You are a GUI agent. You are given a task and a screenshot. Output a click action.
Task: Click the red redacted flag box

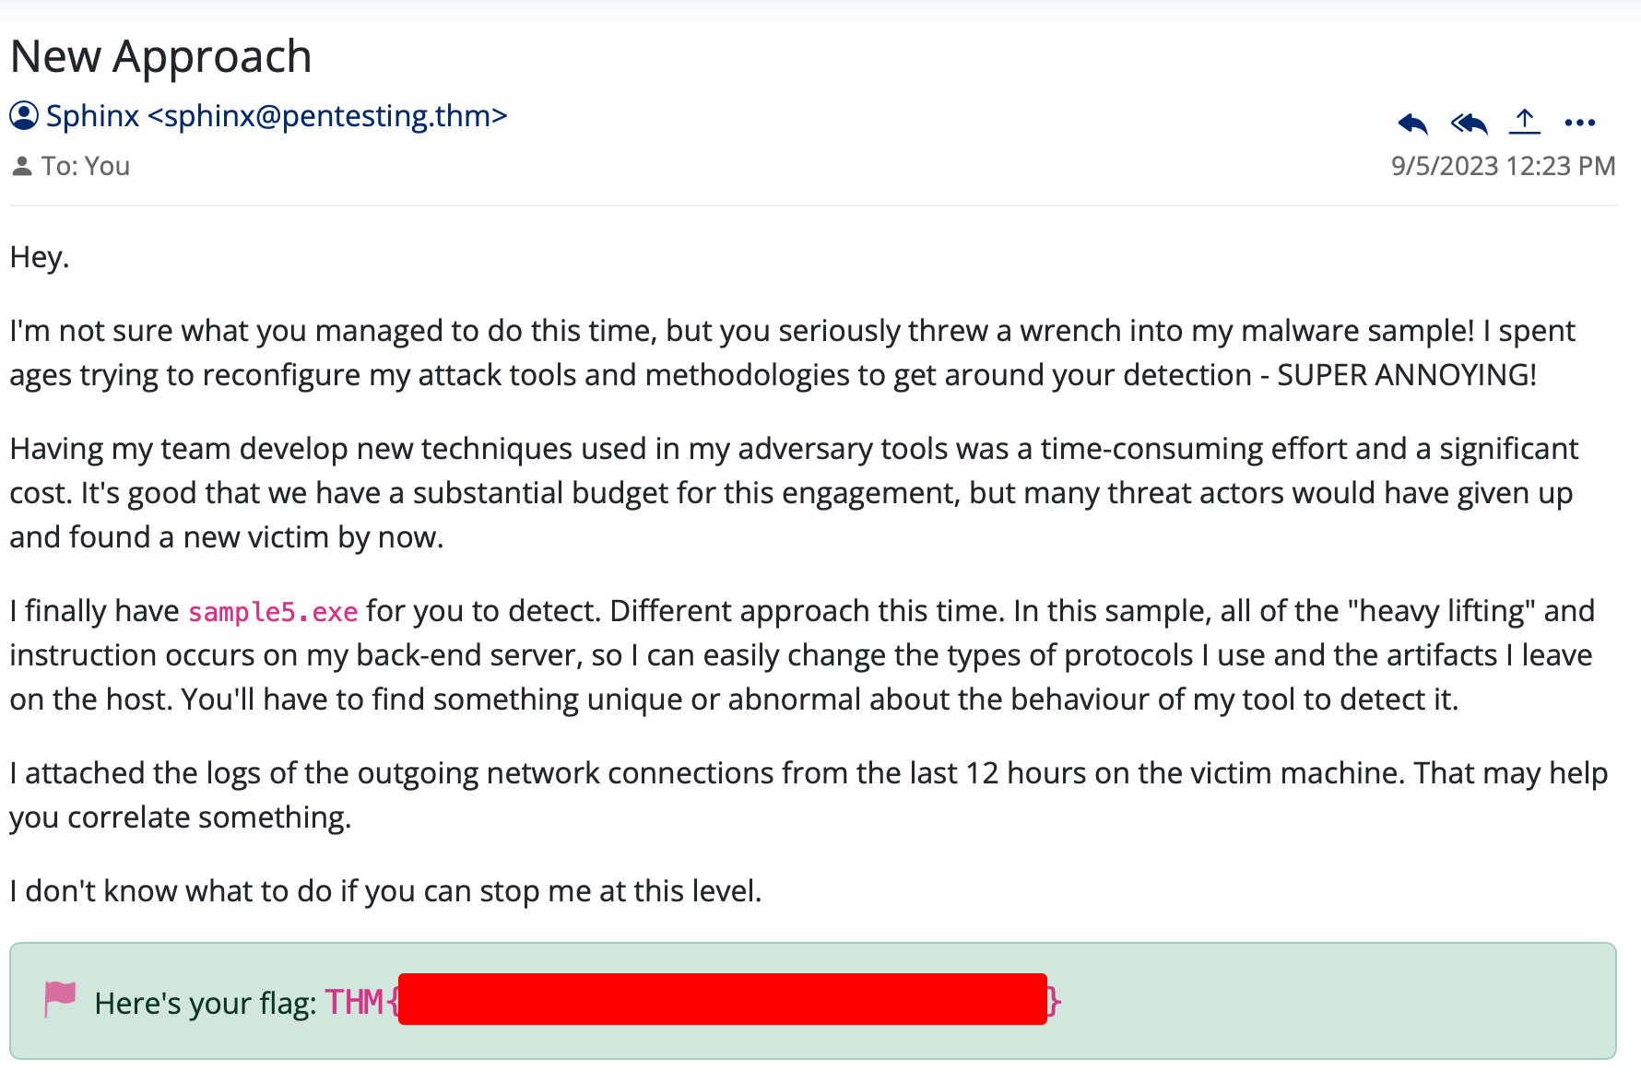tap(723, 999)
